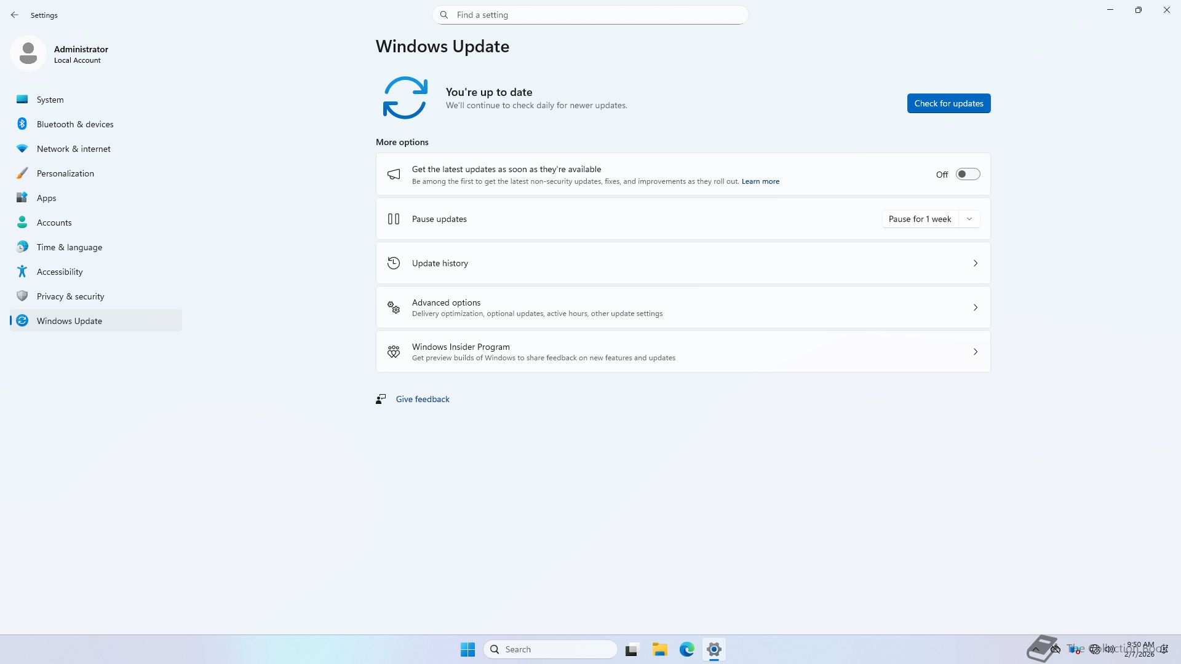
Task: Toggle get the latest updates switch
Action: pos(968,175)
